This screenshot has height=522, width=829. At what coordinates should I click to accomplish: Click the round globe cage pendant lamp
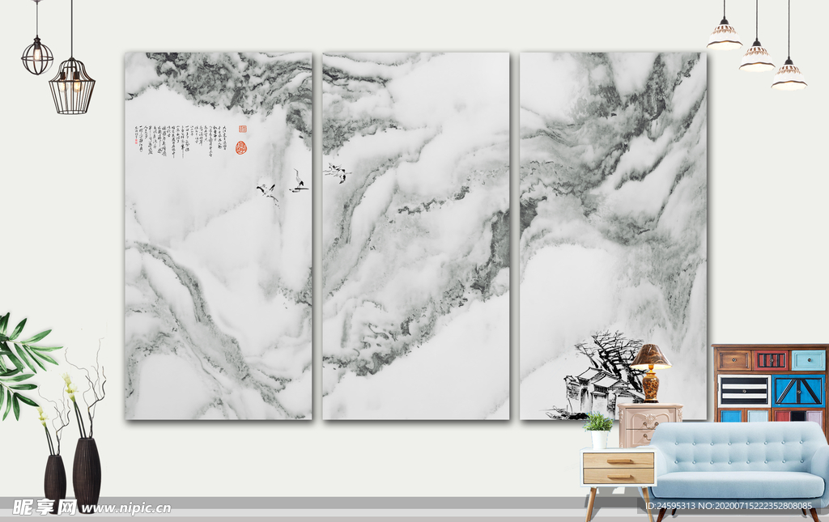point(37,55)
